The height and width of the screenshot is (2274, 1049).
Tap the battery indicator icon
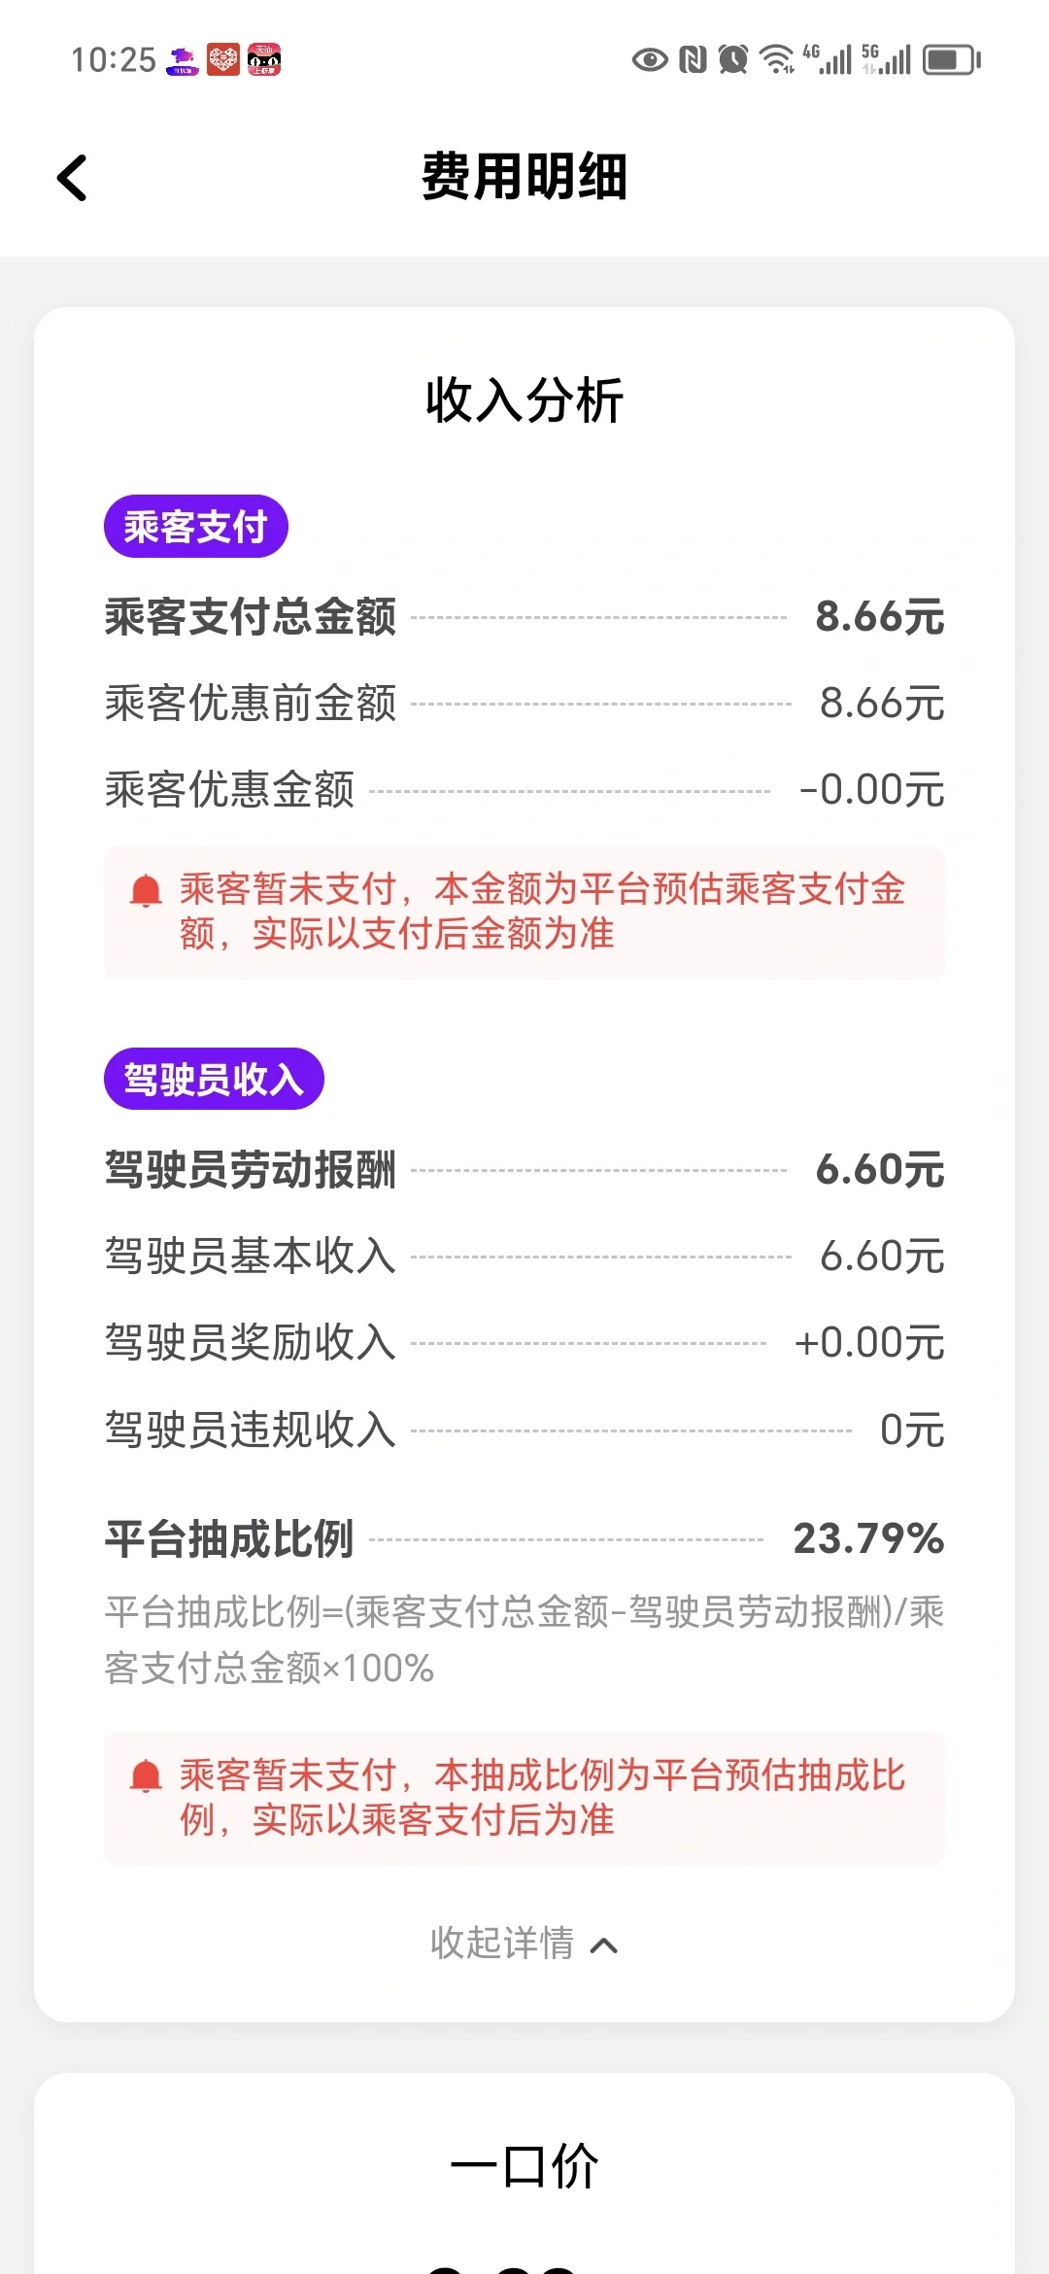click(952, 60)
